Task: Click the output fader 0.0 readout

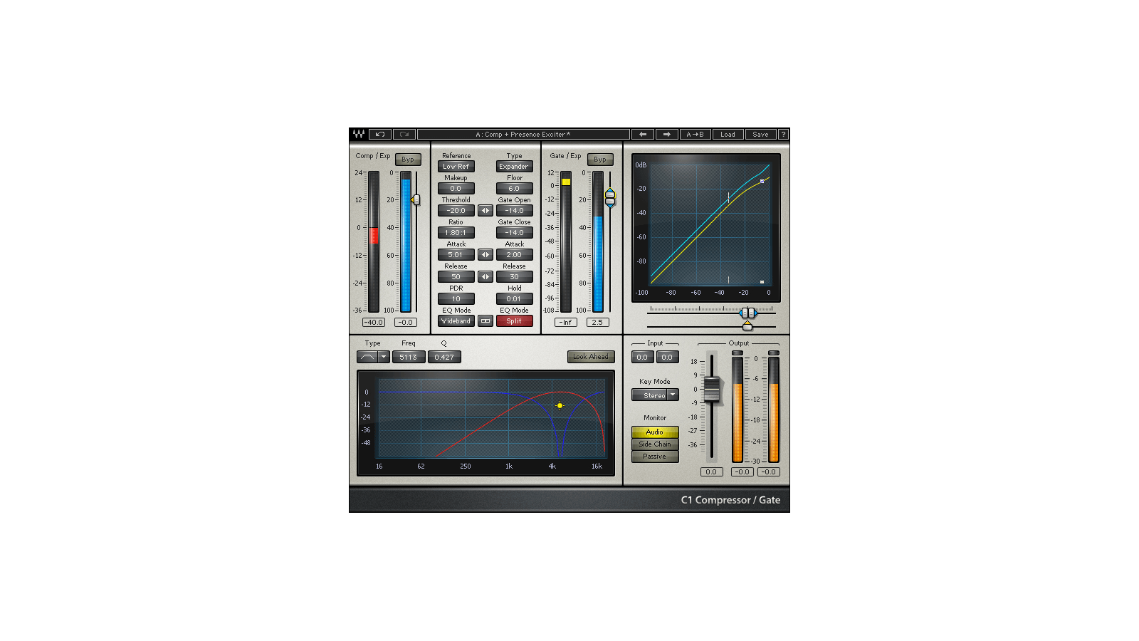Action: click(712, 472)
